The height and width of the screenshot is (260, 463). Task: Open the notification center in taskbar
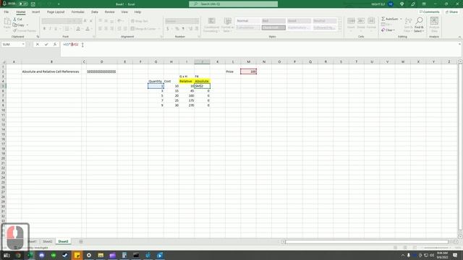pyautogui.click(x=455, y=255)
